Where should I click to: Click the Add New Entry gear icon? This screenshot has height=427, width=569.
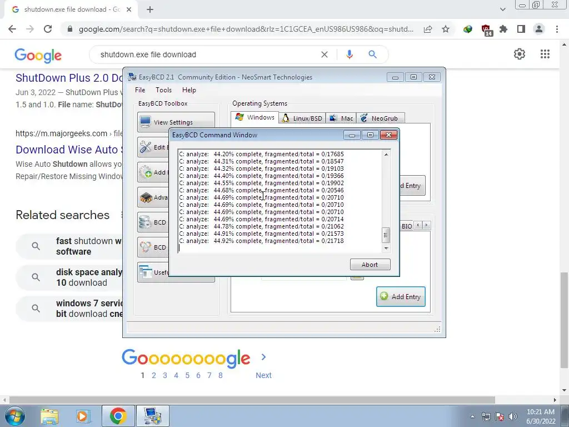(146, 172)
